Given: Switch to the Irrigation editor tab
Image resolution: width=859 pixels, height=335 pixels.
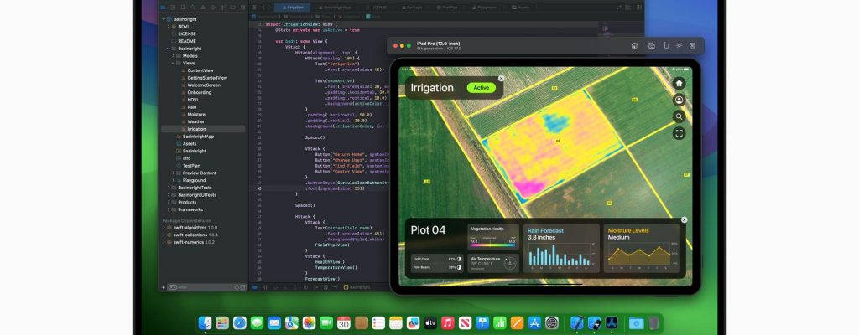Looking at the screenshot, I should (x=291, y=7).
